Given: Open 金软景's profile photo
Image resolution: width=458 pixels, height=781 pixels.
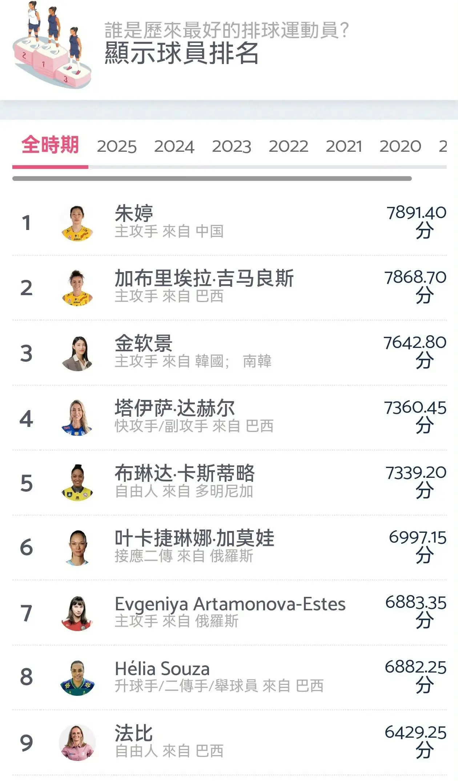Looking at the screenshot, I should 77,353.
